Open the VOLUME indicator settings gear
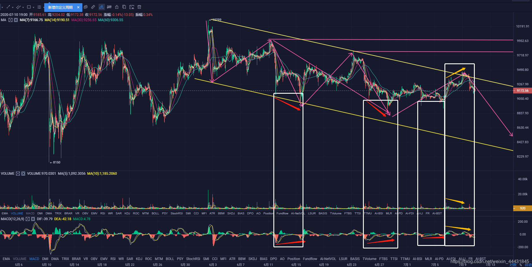532x267 pixels. (x=18, y=174)
